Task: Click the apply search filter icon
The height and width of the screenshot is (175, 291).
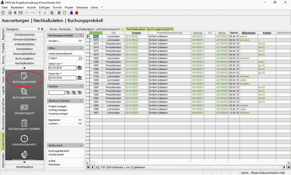Action: click(x=68, y=92)
